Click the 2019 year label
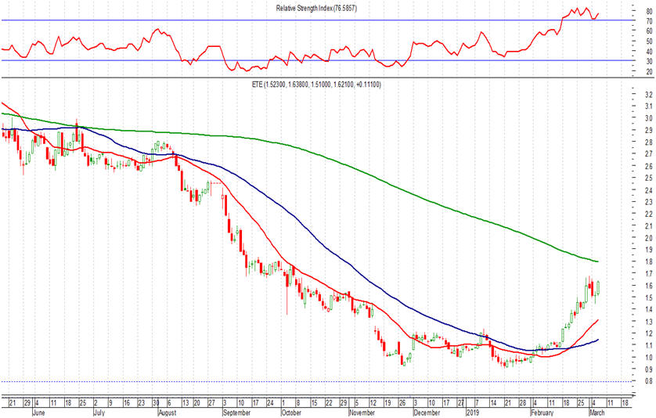This screenshot has height=418, width=656. pyautogui.click(x=474, y=413)
